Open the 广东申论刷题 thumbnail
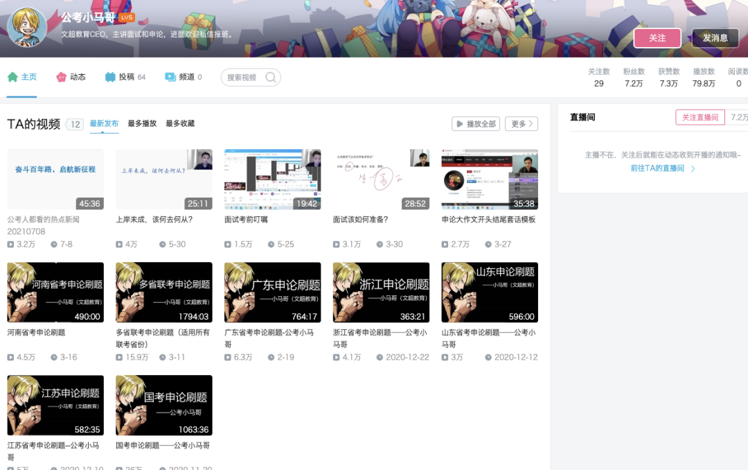This screenshot has width=748, height=470. coord(272,293)
